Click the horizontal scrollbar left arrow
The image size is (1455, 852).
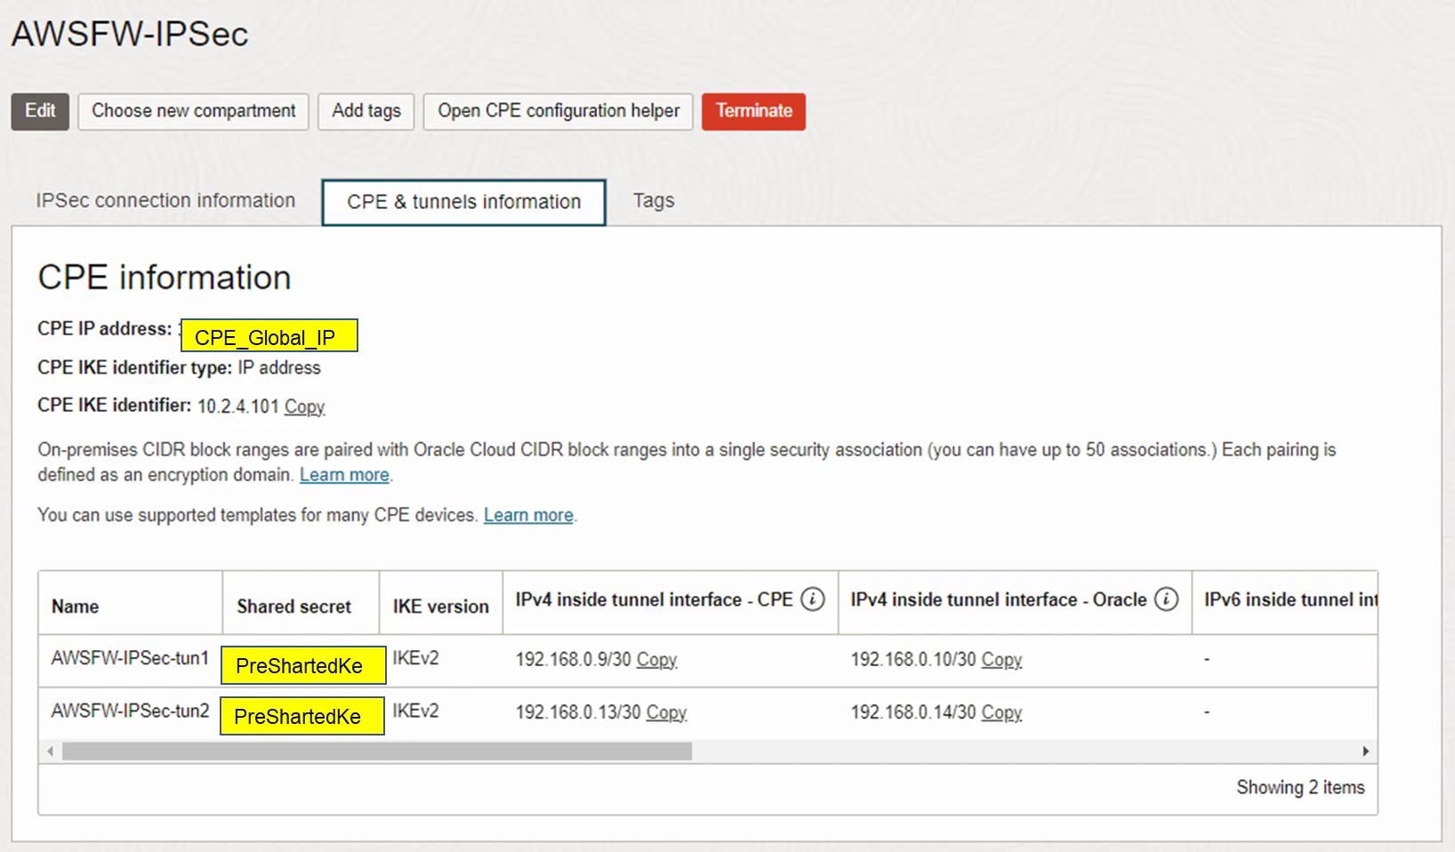pyautogui.click(x=51, y=752)
